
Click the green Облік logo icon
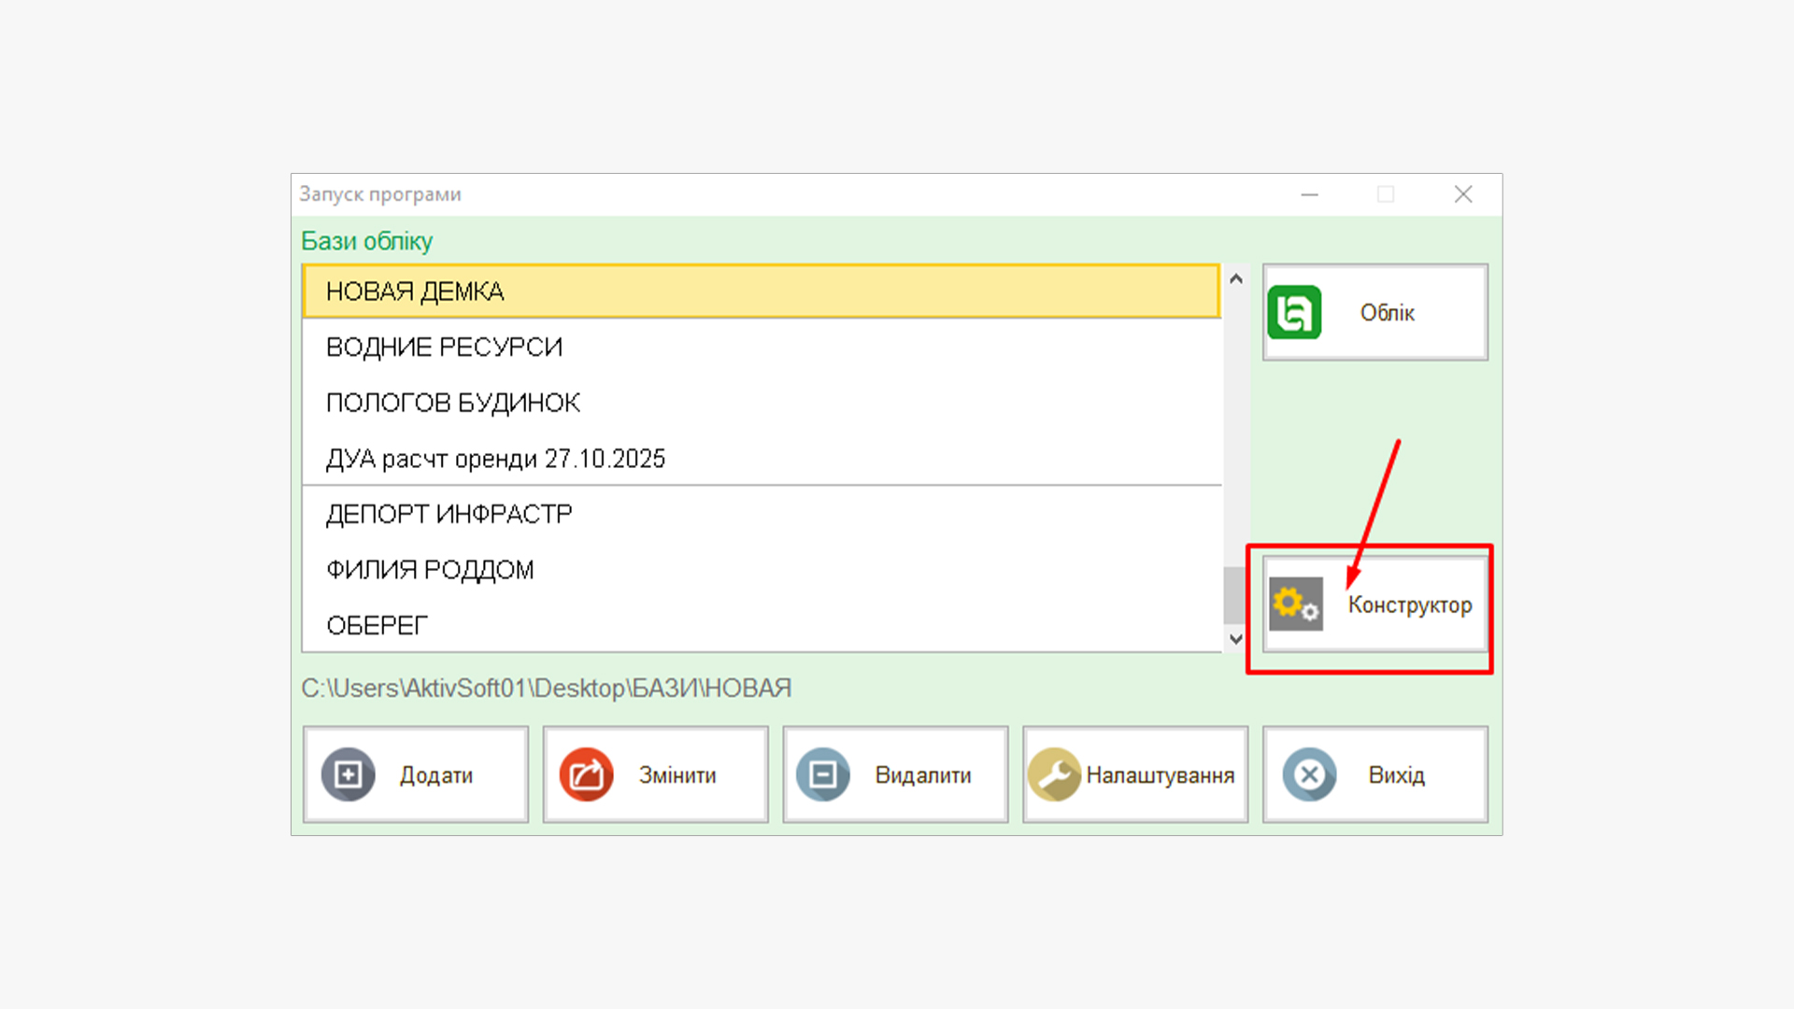pyautogui.click(x=1294, y=312)
